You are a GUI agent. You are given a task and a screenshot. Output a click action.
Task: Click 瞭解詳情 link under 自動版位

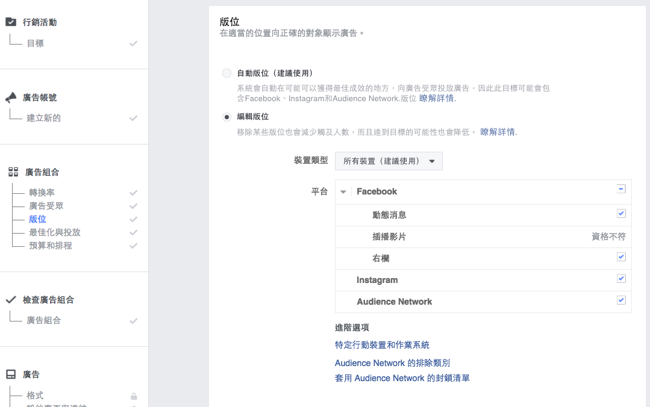coord(437,98)
